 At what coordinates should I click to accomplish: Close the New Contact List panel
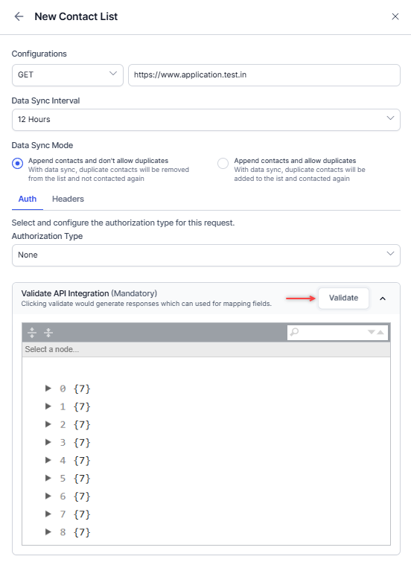(x=395, y=16)
